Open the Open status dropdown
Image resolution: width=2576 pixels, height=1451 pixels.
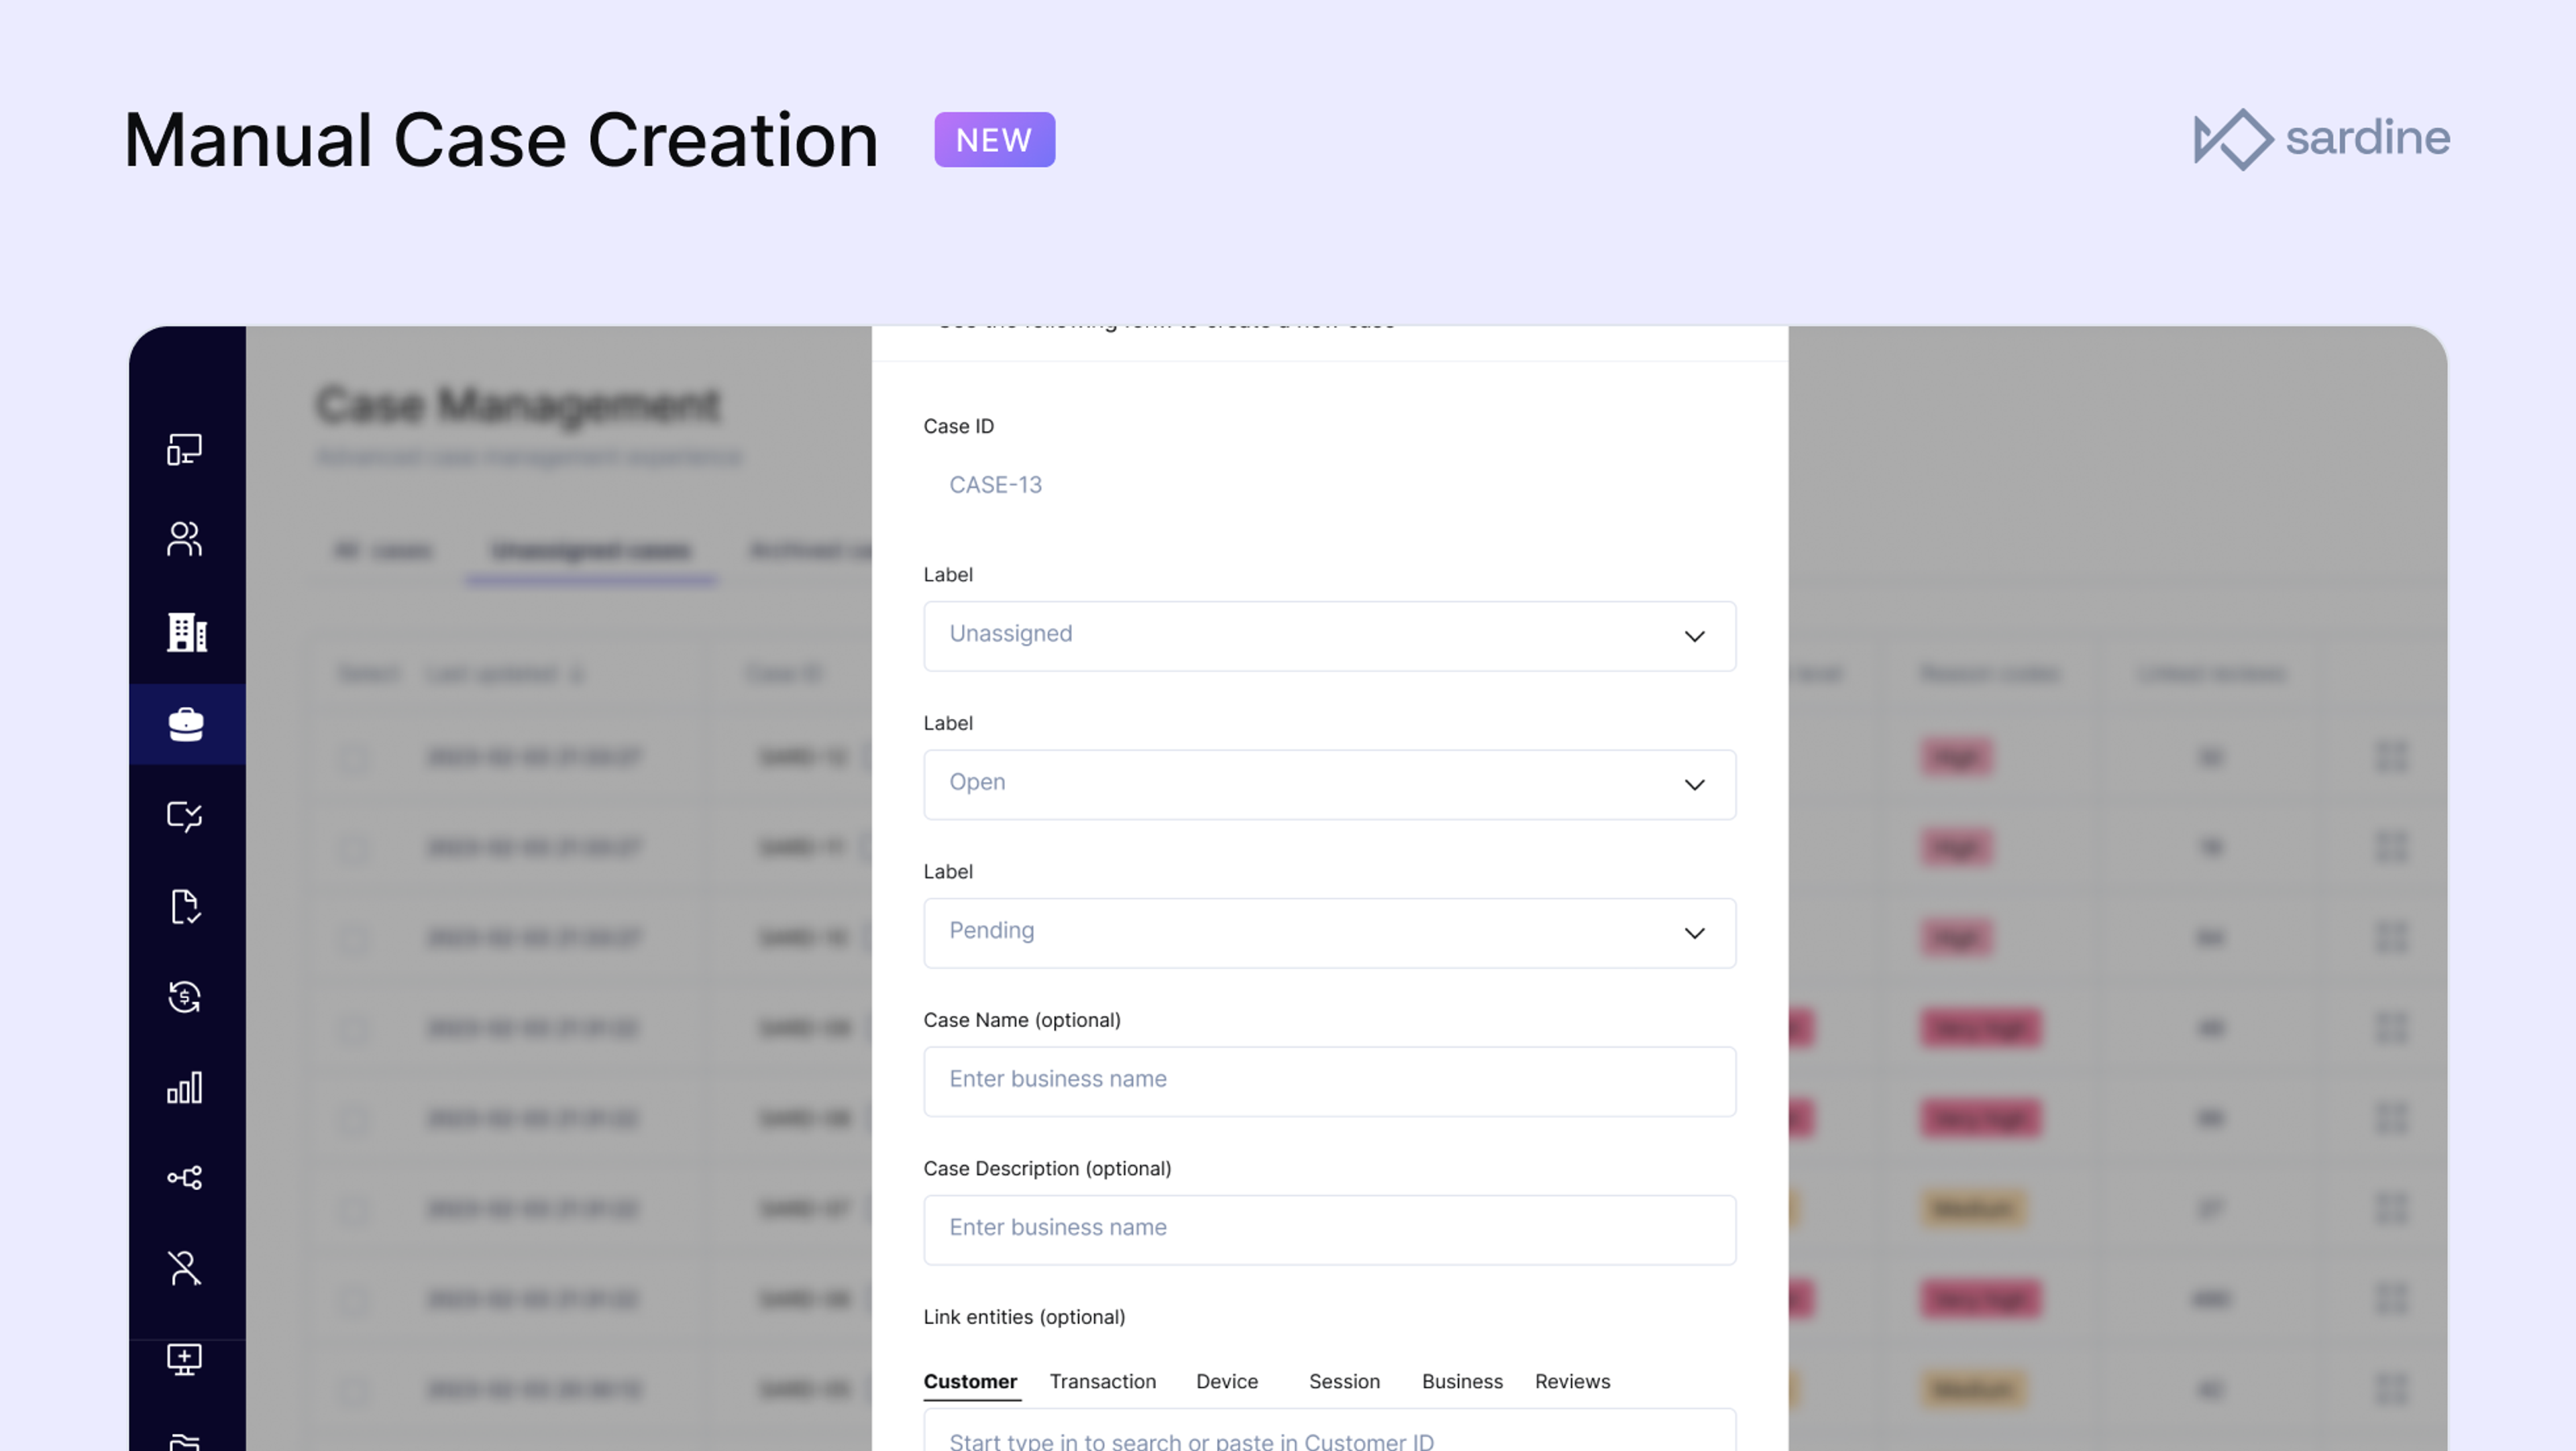[x=1329, y=784]
